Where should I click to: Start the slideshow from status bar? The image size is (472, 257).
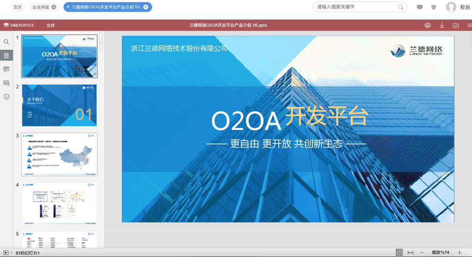(x=6, y=253)
